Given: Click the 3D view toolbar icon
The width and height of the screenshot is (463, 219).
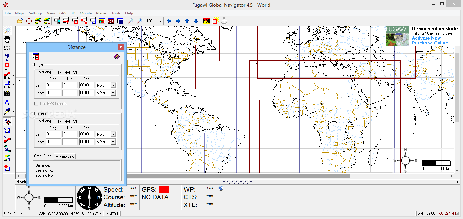Looking at the screenshot, I should pyautogui.click(x=111, y=21).
